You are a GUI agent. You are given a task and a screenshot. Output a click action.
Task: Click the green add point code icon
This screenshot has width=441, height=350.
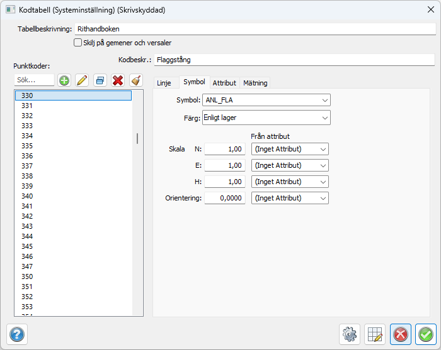pos(64,80)
